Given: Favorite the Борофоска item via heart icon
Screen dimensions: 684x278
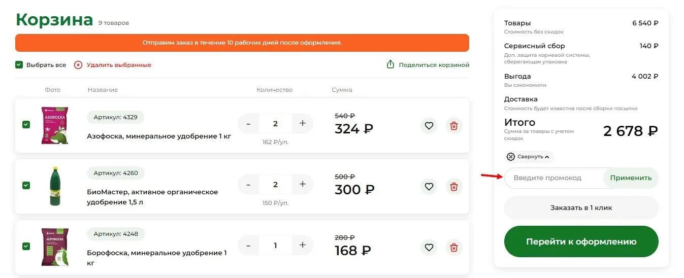Looking at the screenshot, I should (429, 248).
